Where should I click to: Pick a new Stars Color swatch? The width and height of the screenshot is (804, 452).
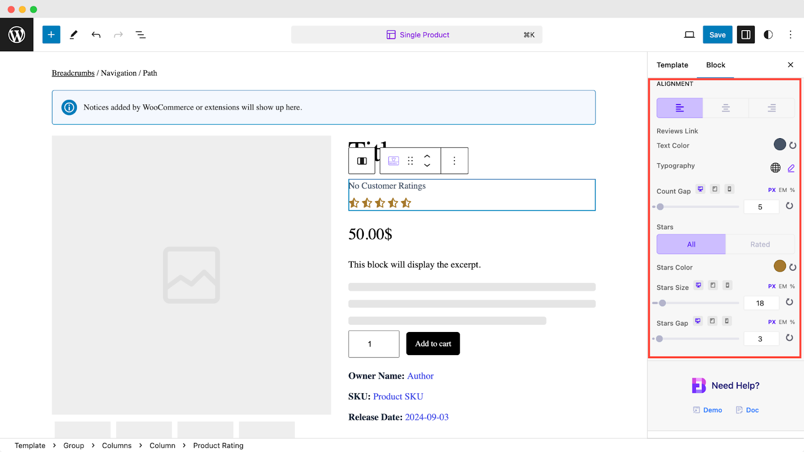[779, 266]
